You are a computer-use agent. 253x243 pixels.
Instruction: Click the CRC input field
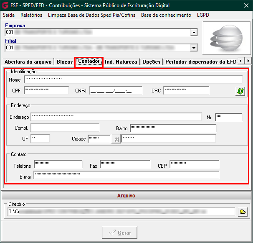[x=186, y=90]
